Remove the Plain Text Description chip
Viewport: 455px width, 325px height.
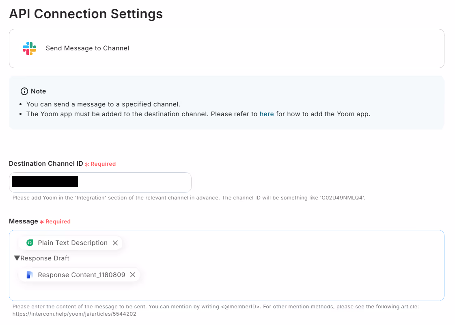(115, 243)
